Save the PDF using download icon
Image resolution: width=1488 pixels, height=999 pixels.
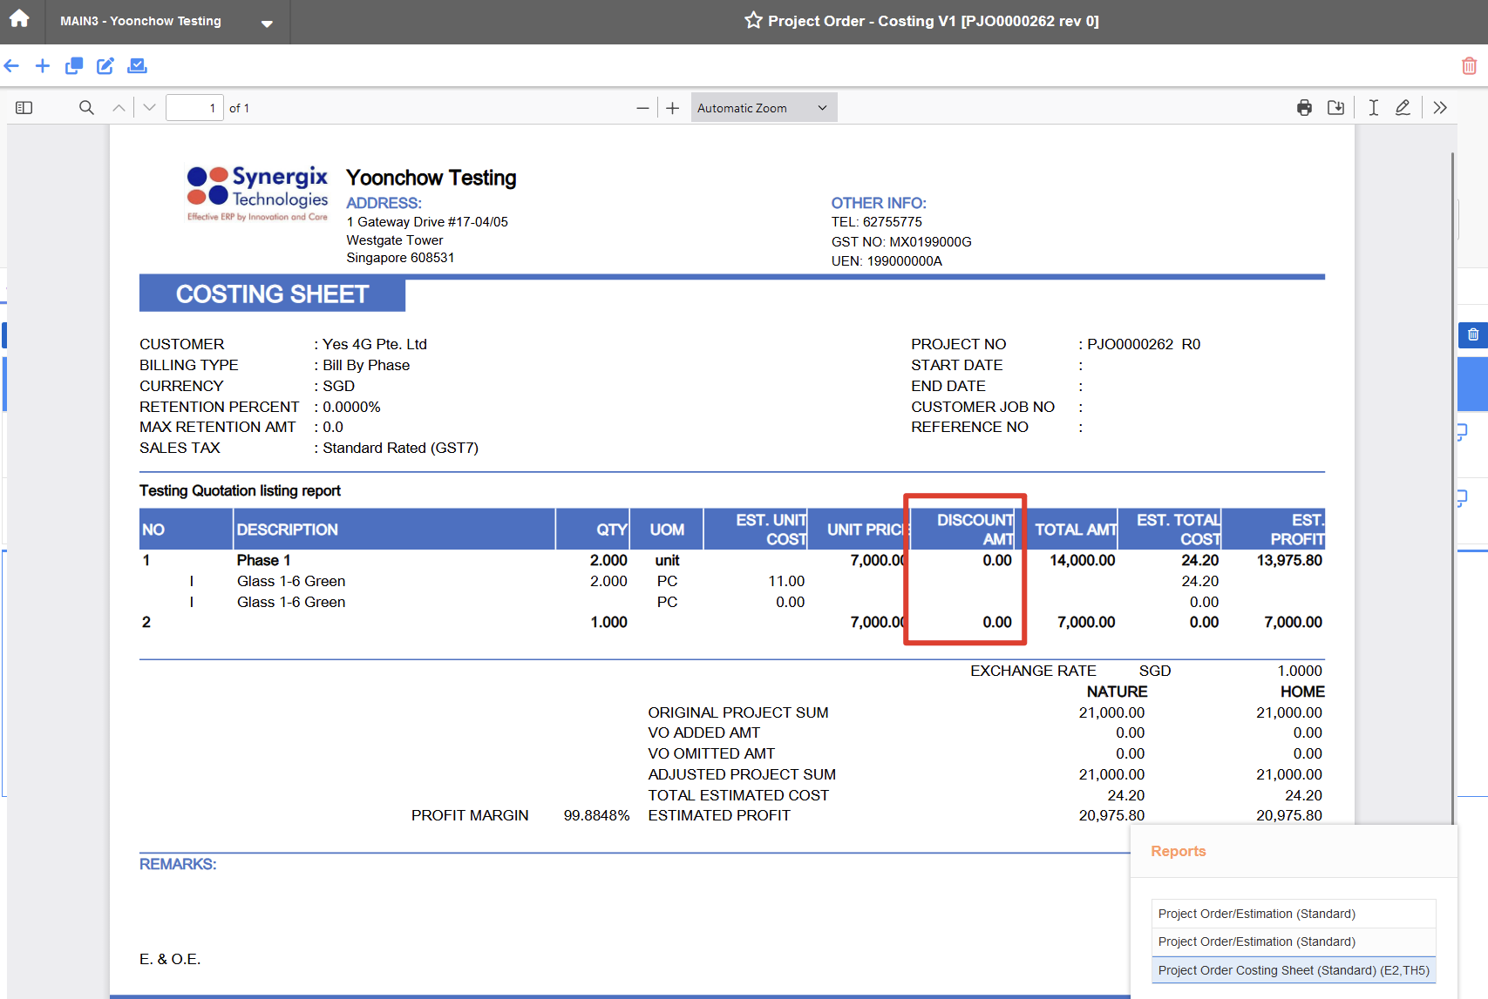pyautogui.click(x=1335, y=108)
